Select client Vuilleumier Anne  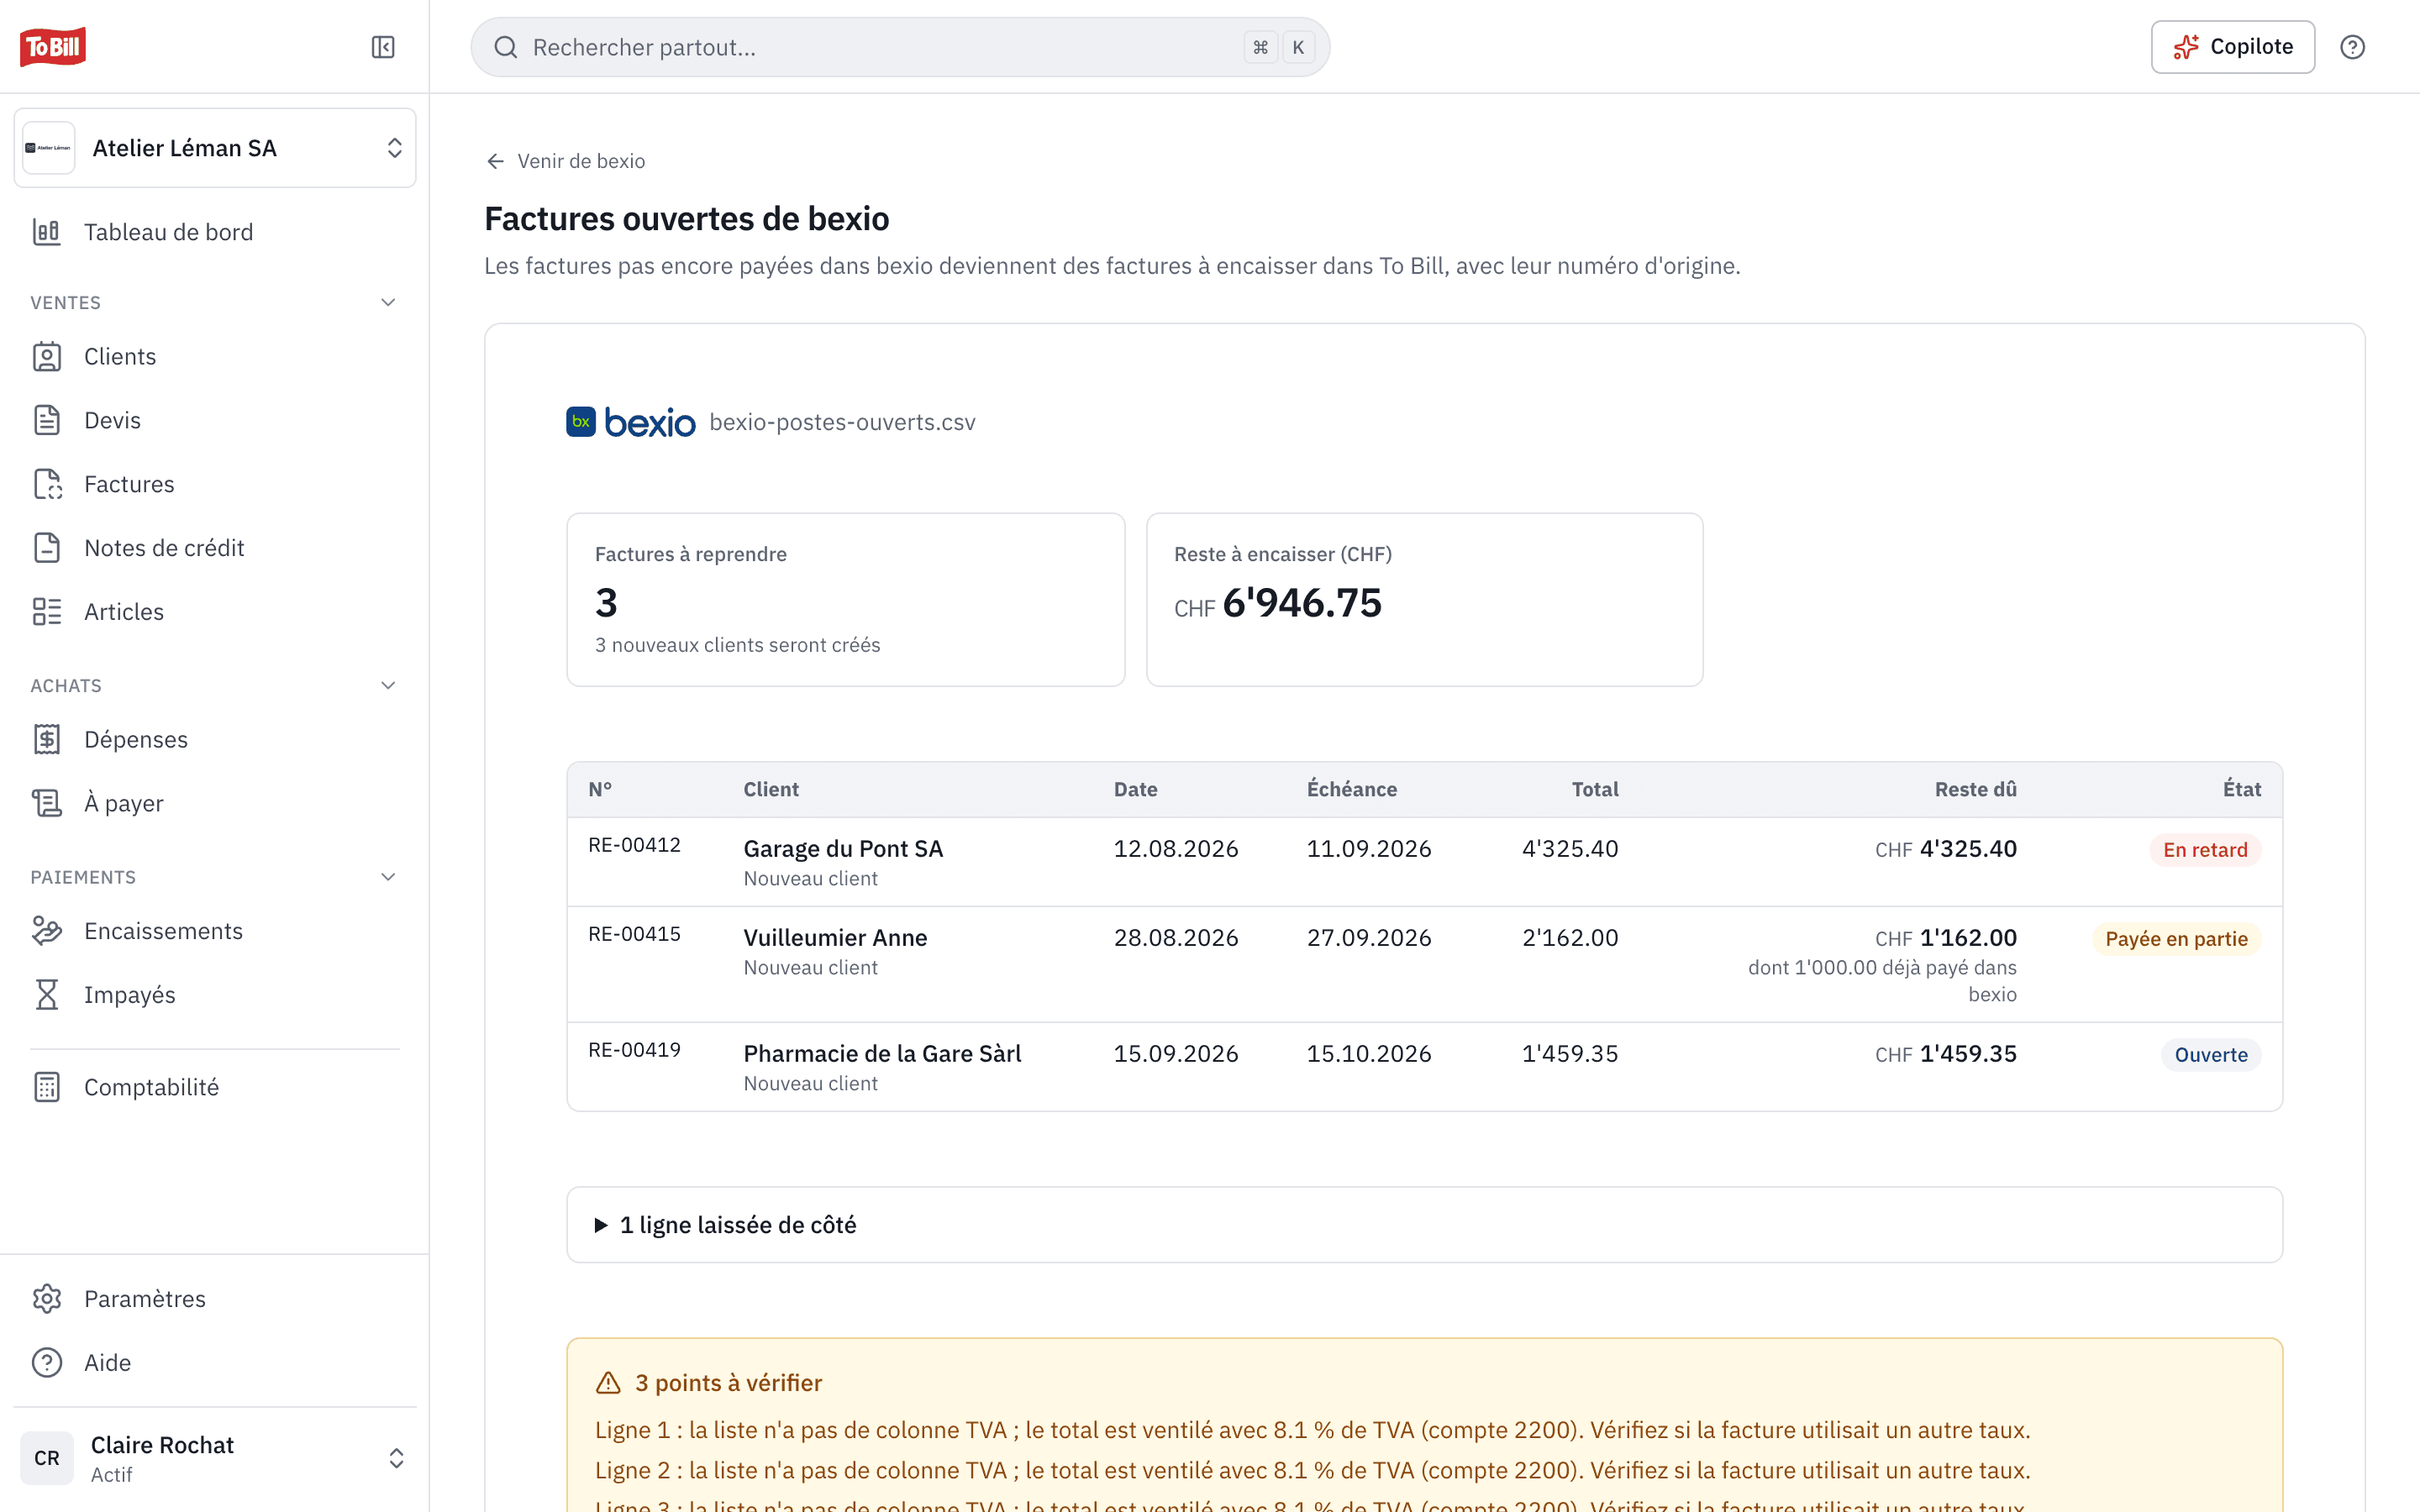(x=835, y=938)
